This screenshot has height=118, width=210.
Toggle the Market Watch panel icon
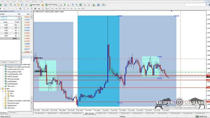11,5
